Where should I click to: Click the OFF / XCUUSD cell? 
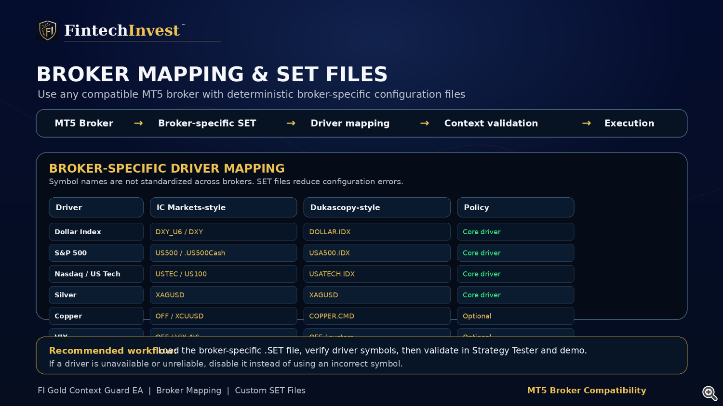click(x=223, y=316)
